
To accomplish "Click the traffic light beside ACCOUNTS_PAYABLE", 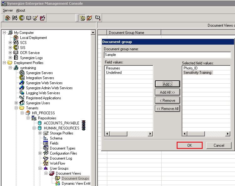I will pyautogui.click(x=84, y=123).
